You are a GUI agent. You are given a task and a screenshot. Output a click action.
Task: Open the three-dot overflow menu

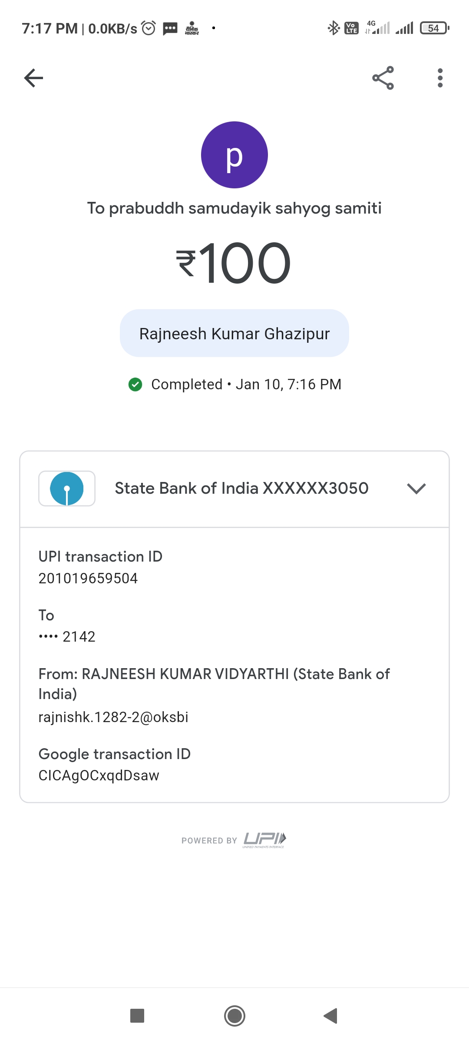click(x=440, y=78)
